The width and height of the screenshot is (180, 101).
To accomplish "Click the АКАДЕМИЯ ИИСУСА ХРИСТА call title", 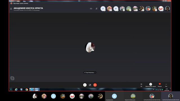I will [x=28, y=8].
